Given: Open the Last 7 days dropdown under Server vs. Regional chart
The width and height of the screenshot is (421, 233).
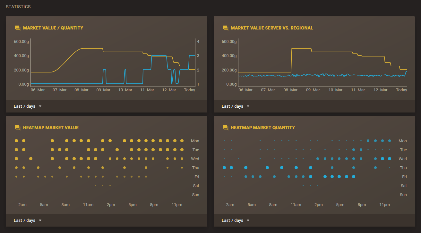Looking at the screenshot, I should (x=236, y=106).
